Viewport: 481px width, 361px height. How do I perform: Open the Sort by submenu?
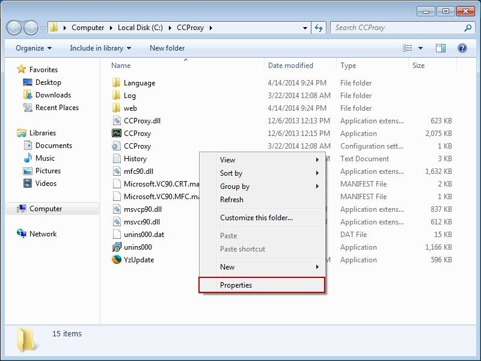(262, 173)
